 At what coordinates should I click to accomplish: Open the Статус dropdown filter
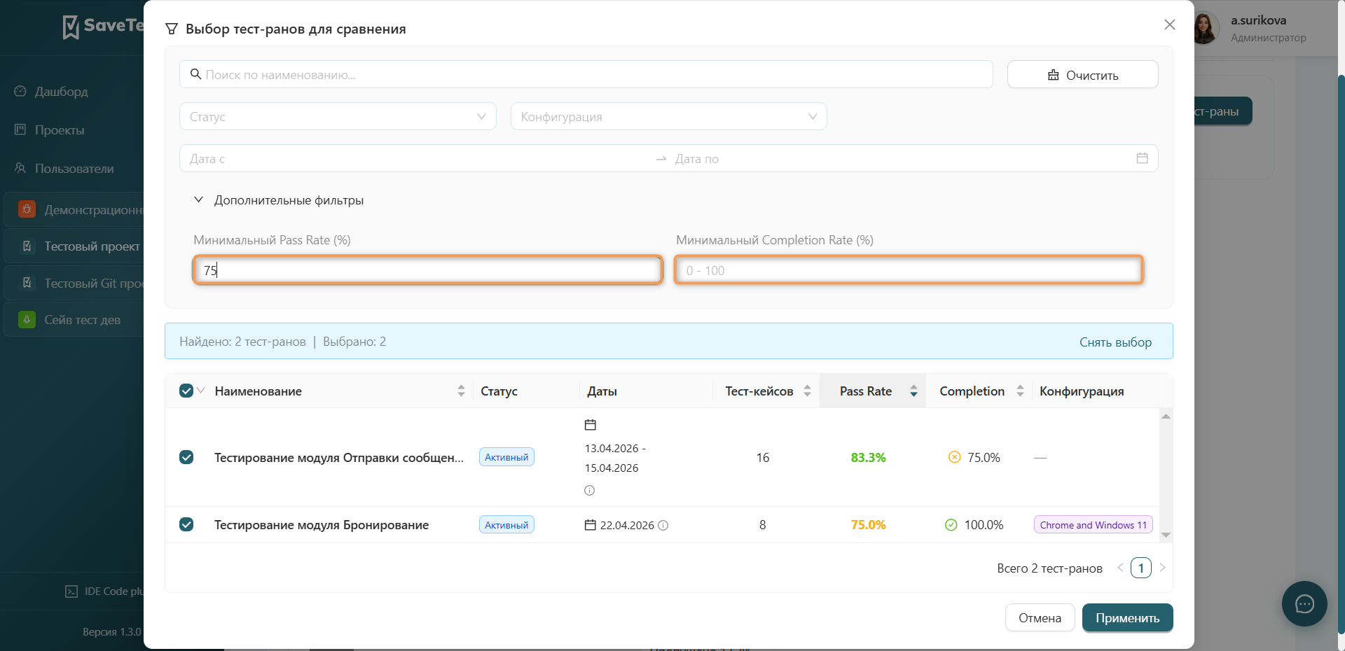point(338,116)
